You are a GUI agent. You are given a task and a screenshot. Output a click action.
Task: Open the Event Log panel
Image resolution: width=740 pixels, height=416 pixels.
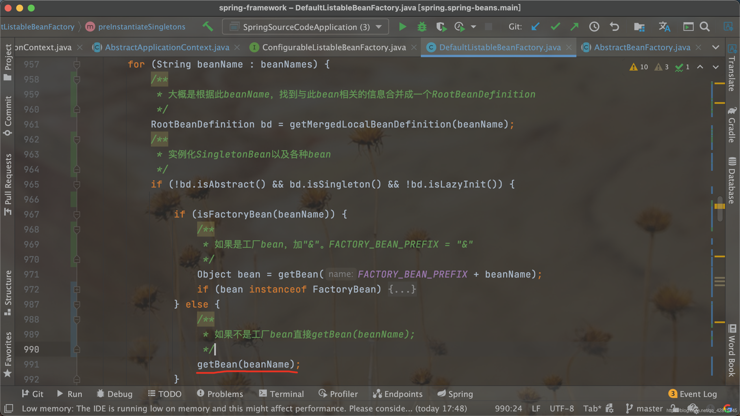tap(693, 394)
